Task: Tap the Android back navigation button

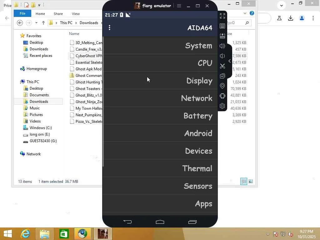Action: click(x=127, y=222)
